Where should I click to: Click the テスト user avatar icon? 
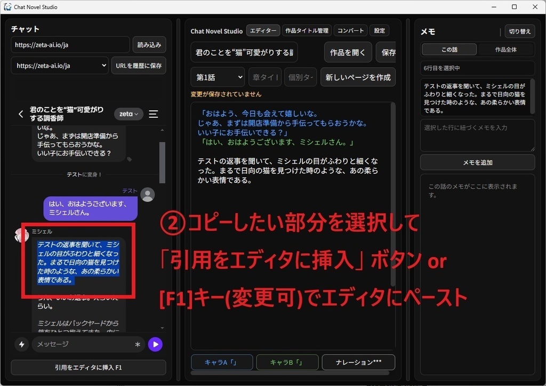pos(147,194)
